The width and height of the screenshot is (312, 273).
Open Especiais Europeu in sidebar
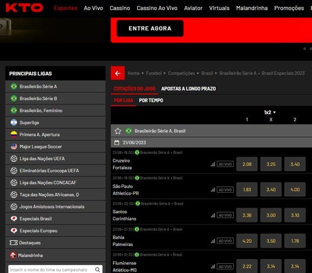[x=56, y=231]
